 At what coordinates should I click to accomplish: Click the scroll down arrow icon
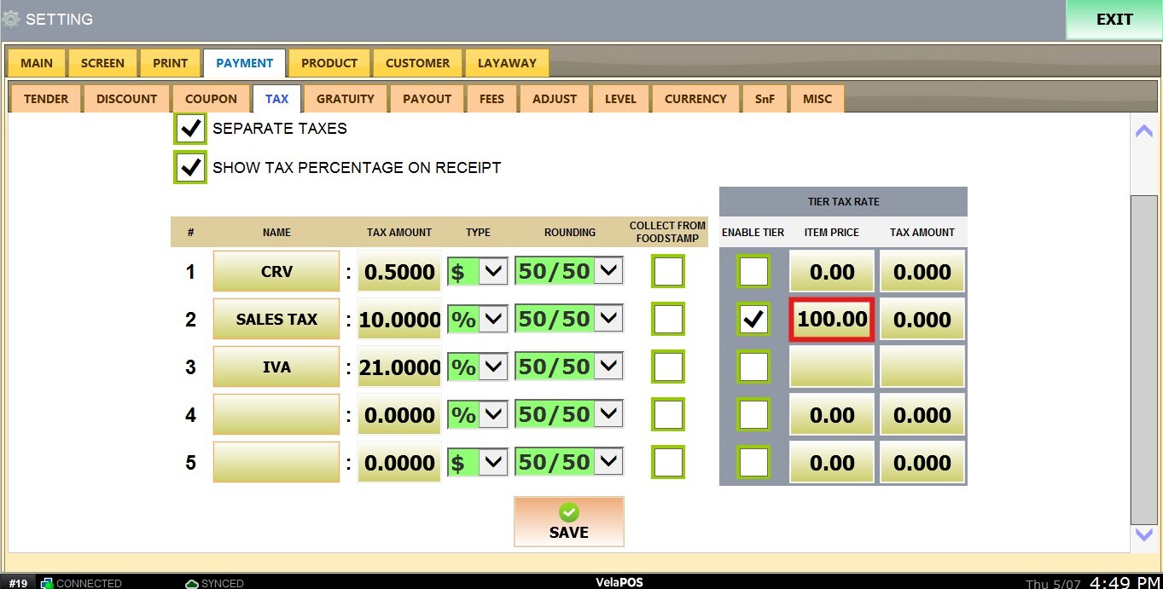click(1144, 534)
